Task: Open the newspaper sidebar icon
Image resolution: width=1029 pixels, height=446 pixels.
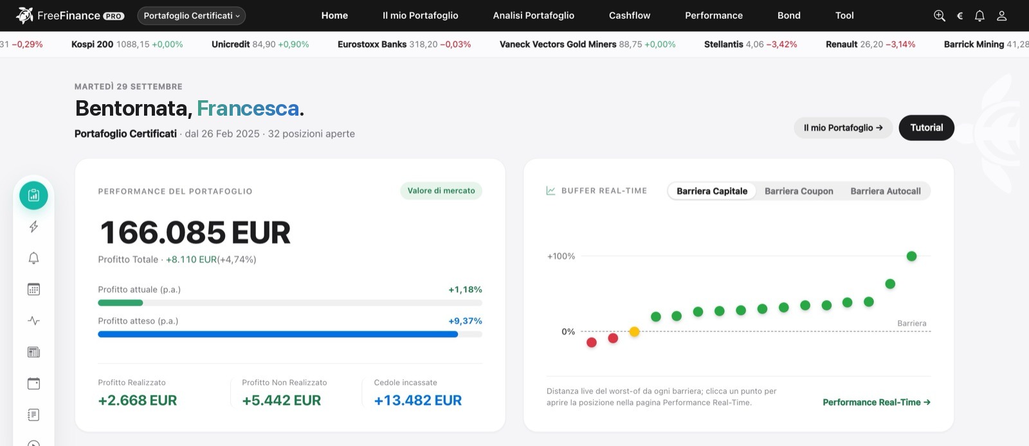Action: 33,352
